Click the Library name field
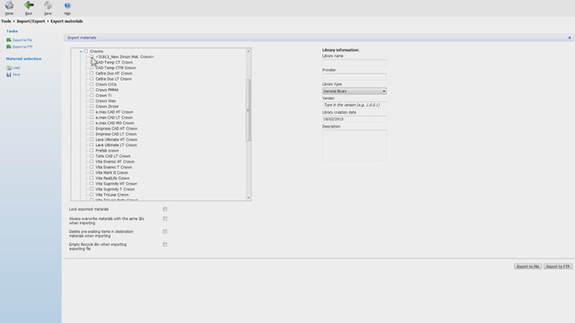The height and width of the screenshot is (323, 575). pos(354,63)
